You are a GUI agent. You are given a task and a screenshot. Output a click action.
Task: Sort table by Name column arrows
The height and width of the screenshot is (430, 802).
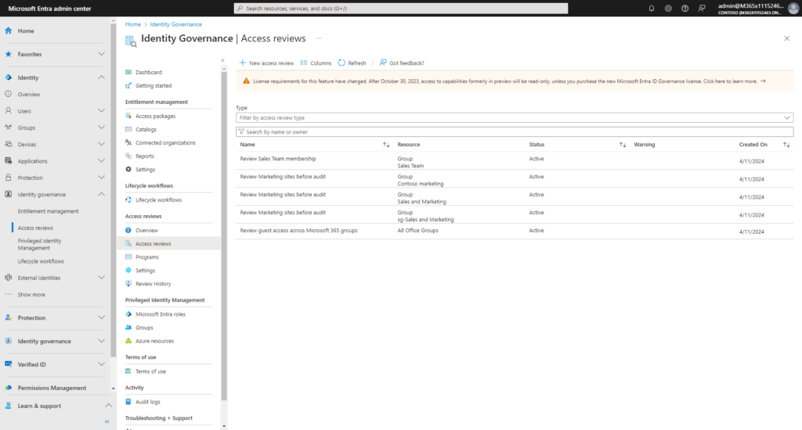click(x=386, y=145)
